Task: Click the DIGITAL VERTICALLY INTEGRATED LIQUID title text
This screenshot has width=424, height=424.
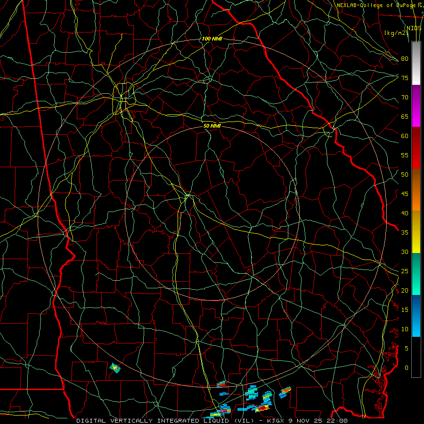Action: (165, 421)
